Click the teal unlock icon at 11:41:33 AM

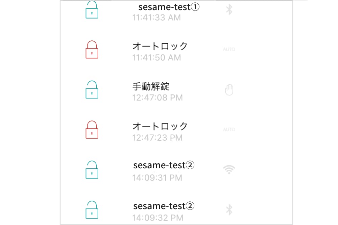coord(91,10)
